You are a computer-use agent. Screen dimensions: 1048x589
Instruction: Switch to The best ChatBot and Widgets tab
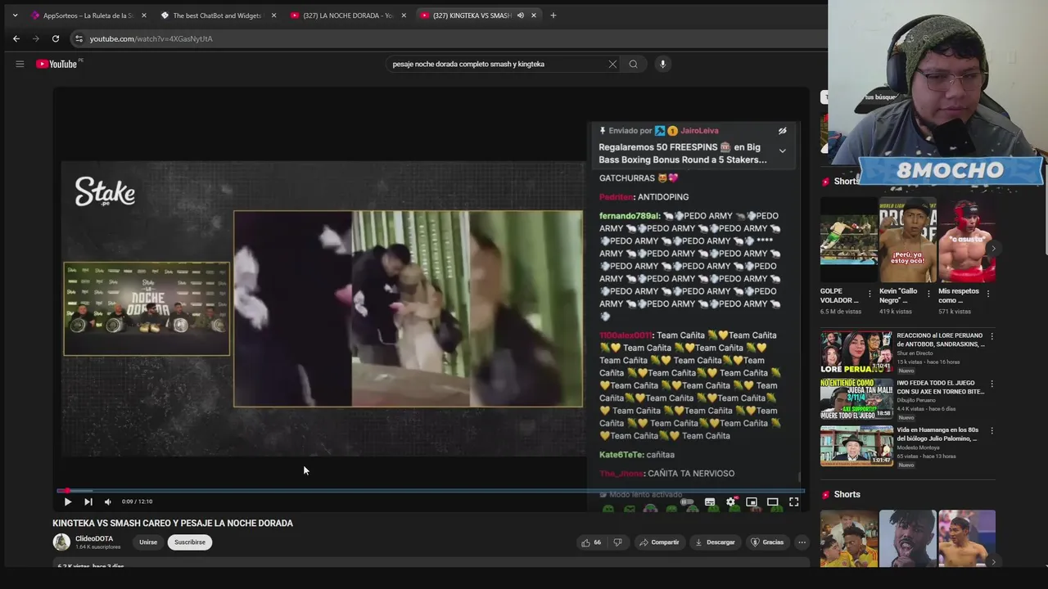click(218, 16)
